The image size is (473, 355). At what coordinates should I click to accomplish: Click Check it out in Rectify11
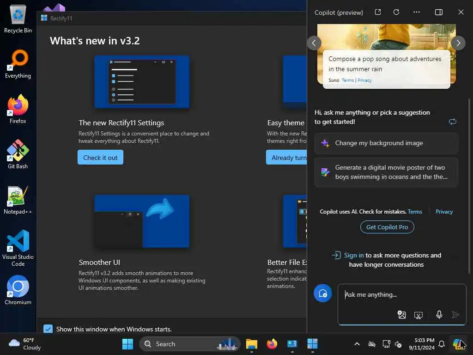click(x=100, y=158)
